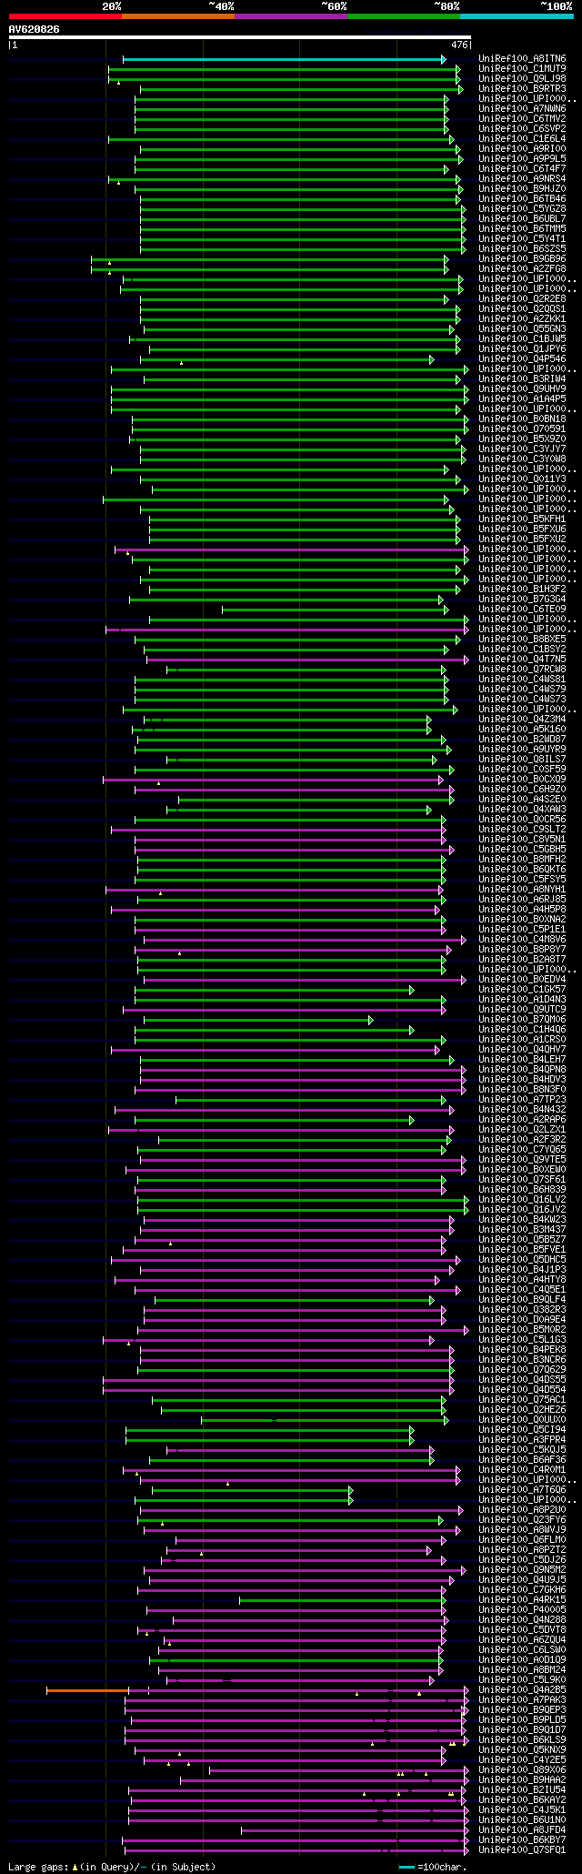Click the UniRef100_Q89X06 label
This screenshot has height=1874, width=582.
(522, 1770)
